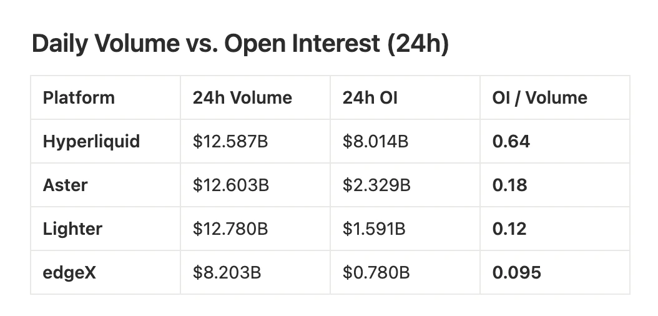Select the Platform column header
This screenshot has width=658, height=316.
click(79, 98)
